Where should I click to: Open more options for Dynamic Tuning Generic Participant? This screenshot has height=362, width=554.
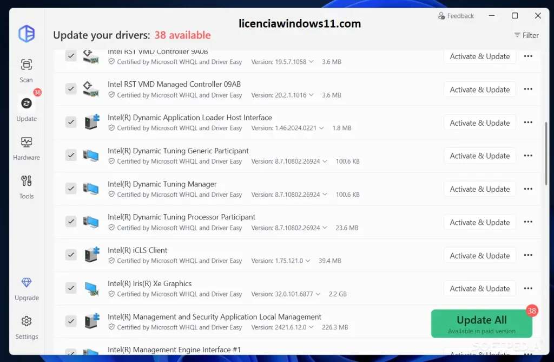click(528, 156)
